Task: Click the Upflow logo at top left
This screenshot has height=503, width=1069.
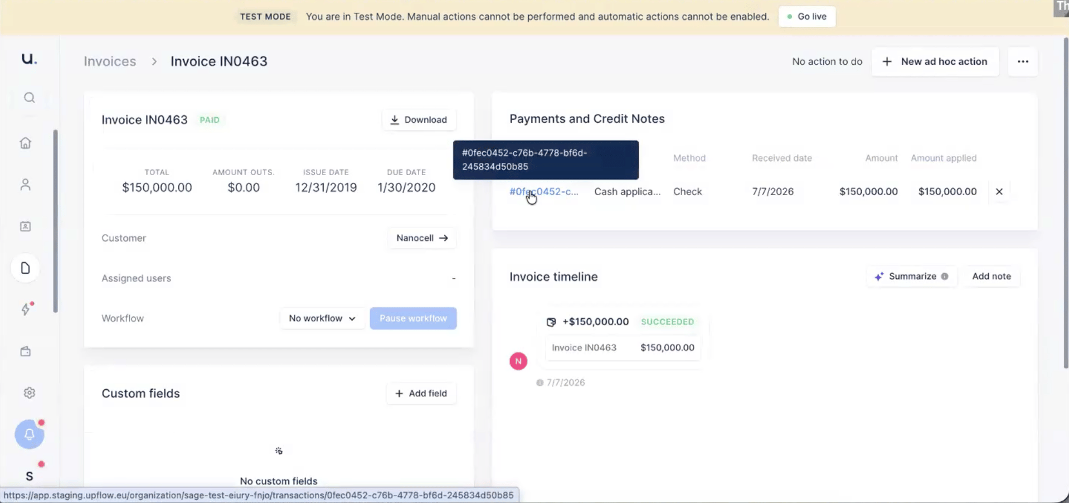Action: 29,59
